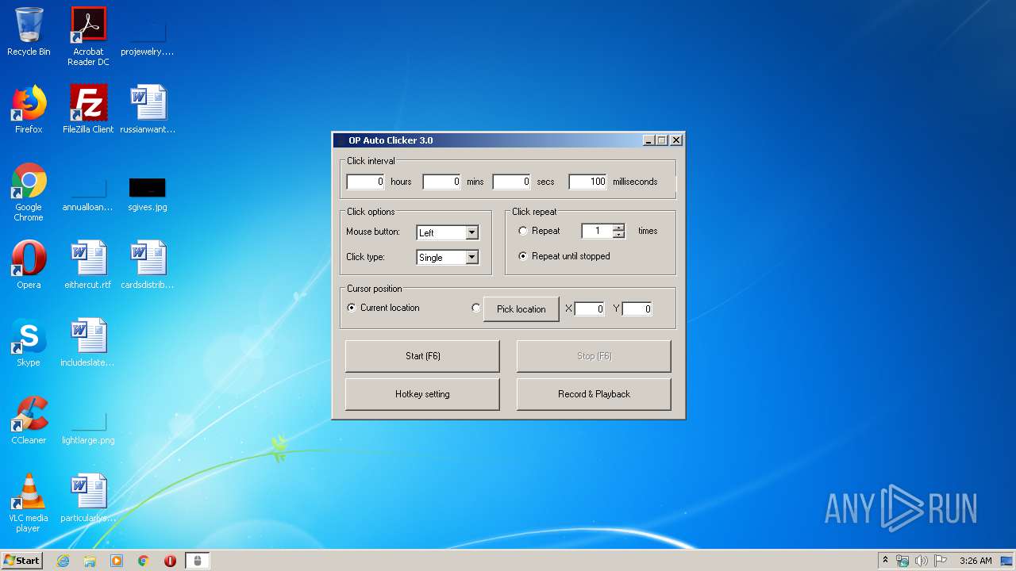1016x571 pixels.
Task: Open the Windows Start menu
Action: point(22,561)
